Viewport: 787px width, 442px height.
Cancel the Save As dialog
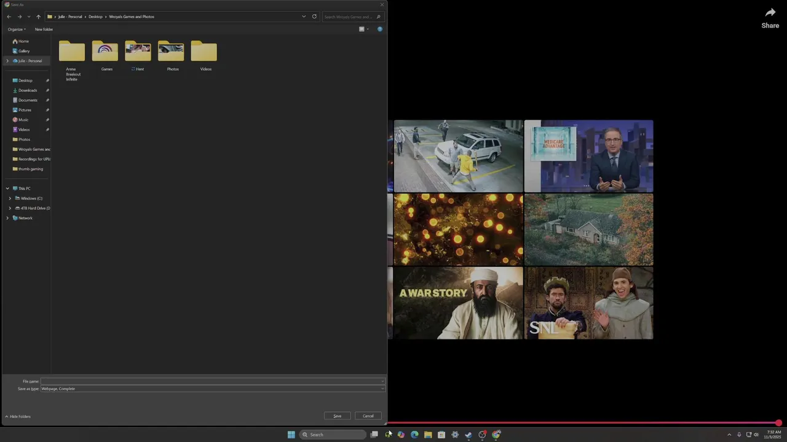point(368,416)
